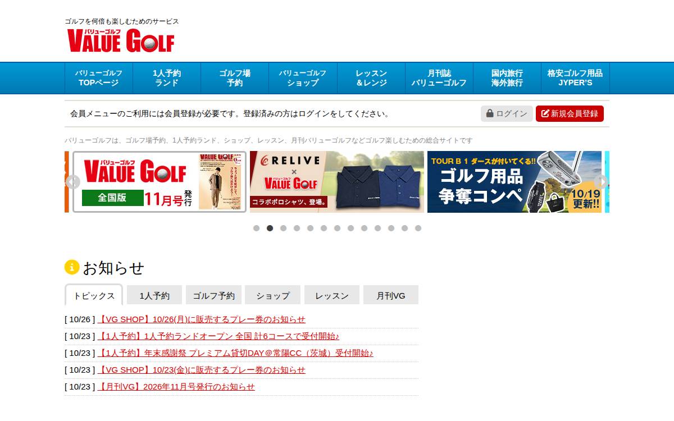Click the お知らせ heading text
Screen dimensions: 674x421
113,268
